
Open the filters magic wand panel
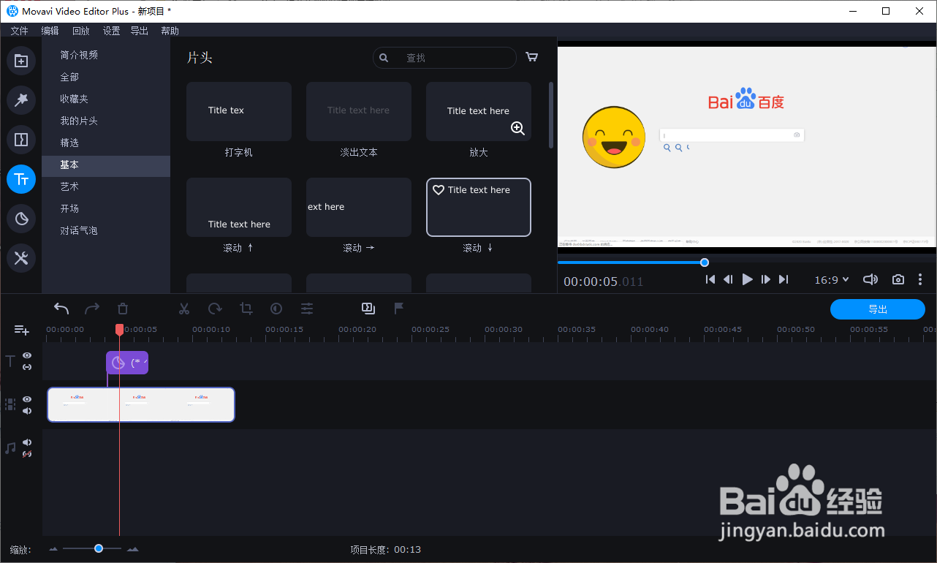tap(21, 99)
